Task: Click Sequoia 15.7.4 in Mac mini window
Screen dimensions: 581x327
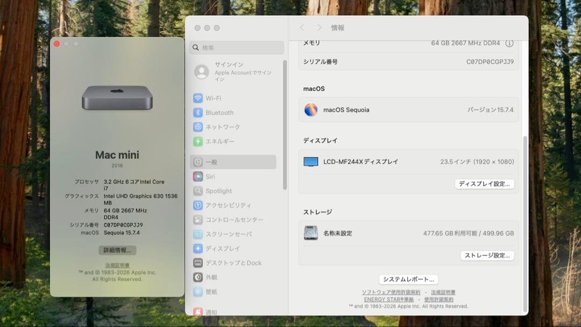Action: [x=122, y=232]
